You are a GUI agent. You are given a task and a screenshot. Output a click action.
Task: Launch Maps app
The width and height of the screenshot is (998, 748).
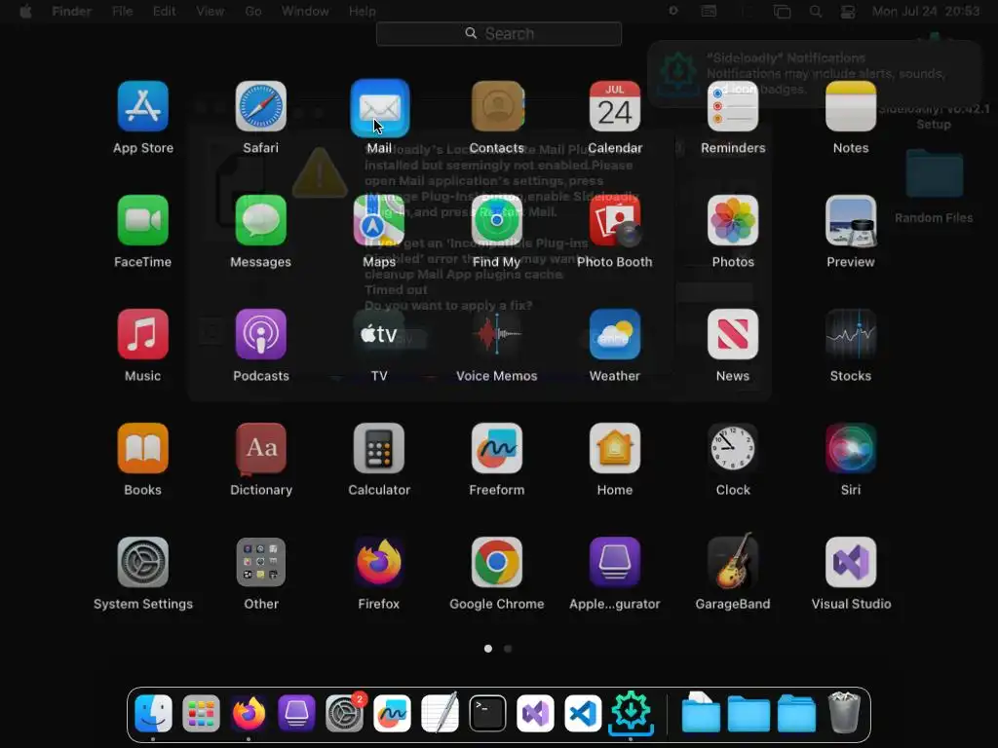pos(379,220)
